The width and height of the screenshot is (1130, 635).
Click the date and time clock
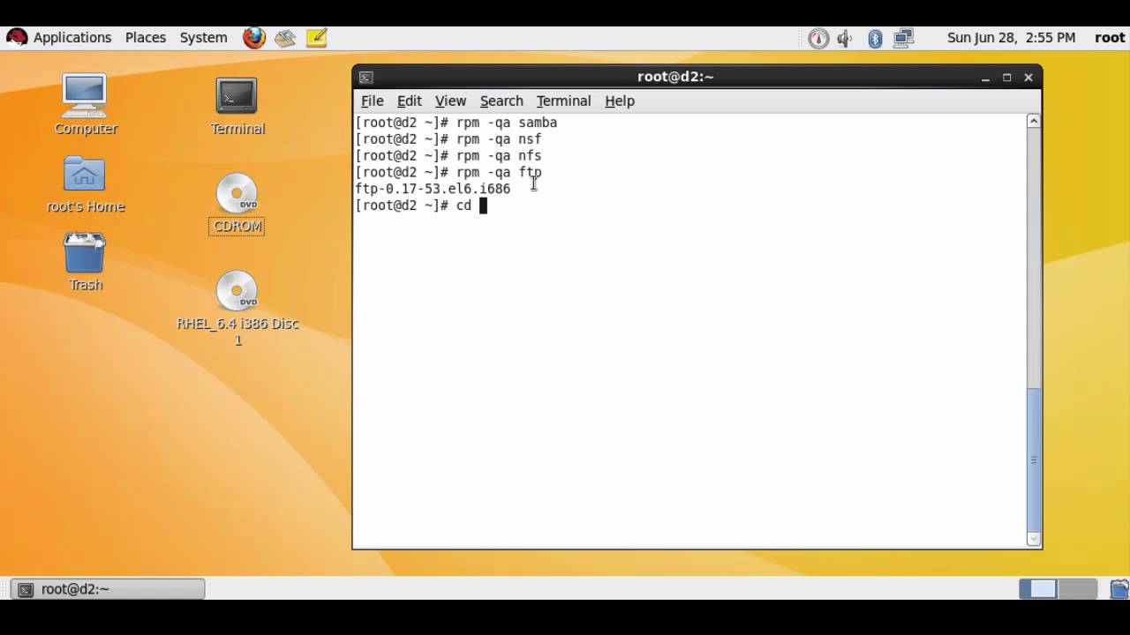(x=1012, y=37)
